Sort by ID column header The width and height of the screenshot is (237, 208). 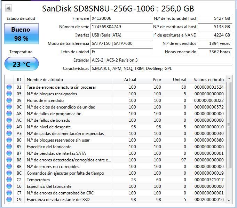tap(19, 79)
